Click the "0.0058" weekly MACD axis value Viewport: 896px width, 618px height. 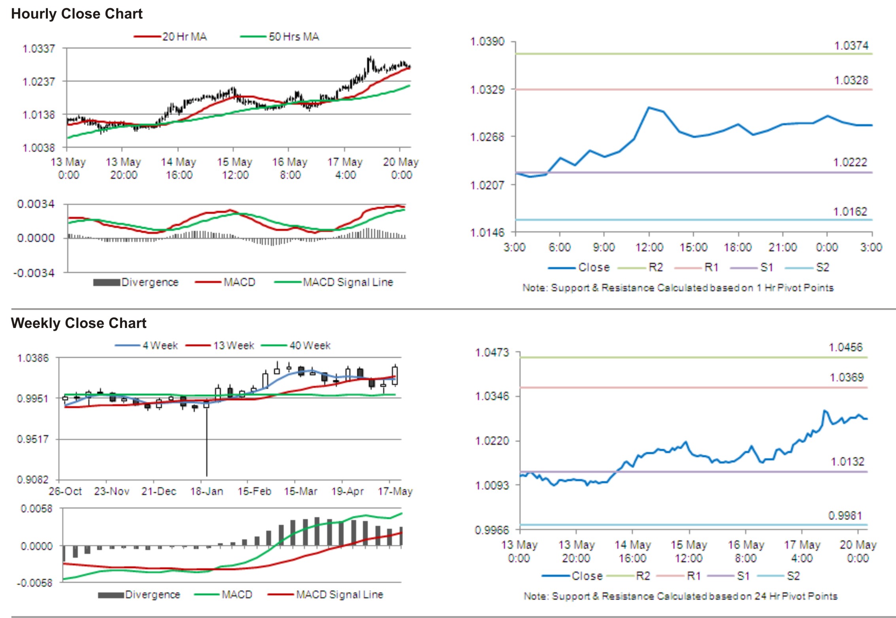coord(36,509)
